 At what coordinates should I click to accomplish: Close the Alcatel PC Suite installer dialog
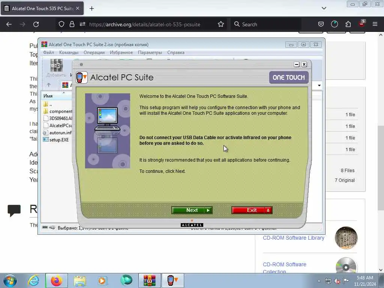click(304, 64)
